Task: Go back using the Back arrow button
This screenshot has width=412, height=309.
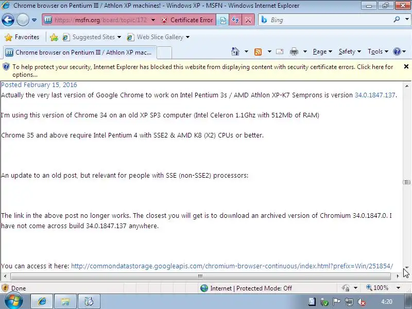Action: click(x=8, y=20)
